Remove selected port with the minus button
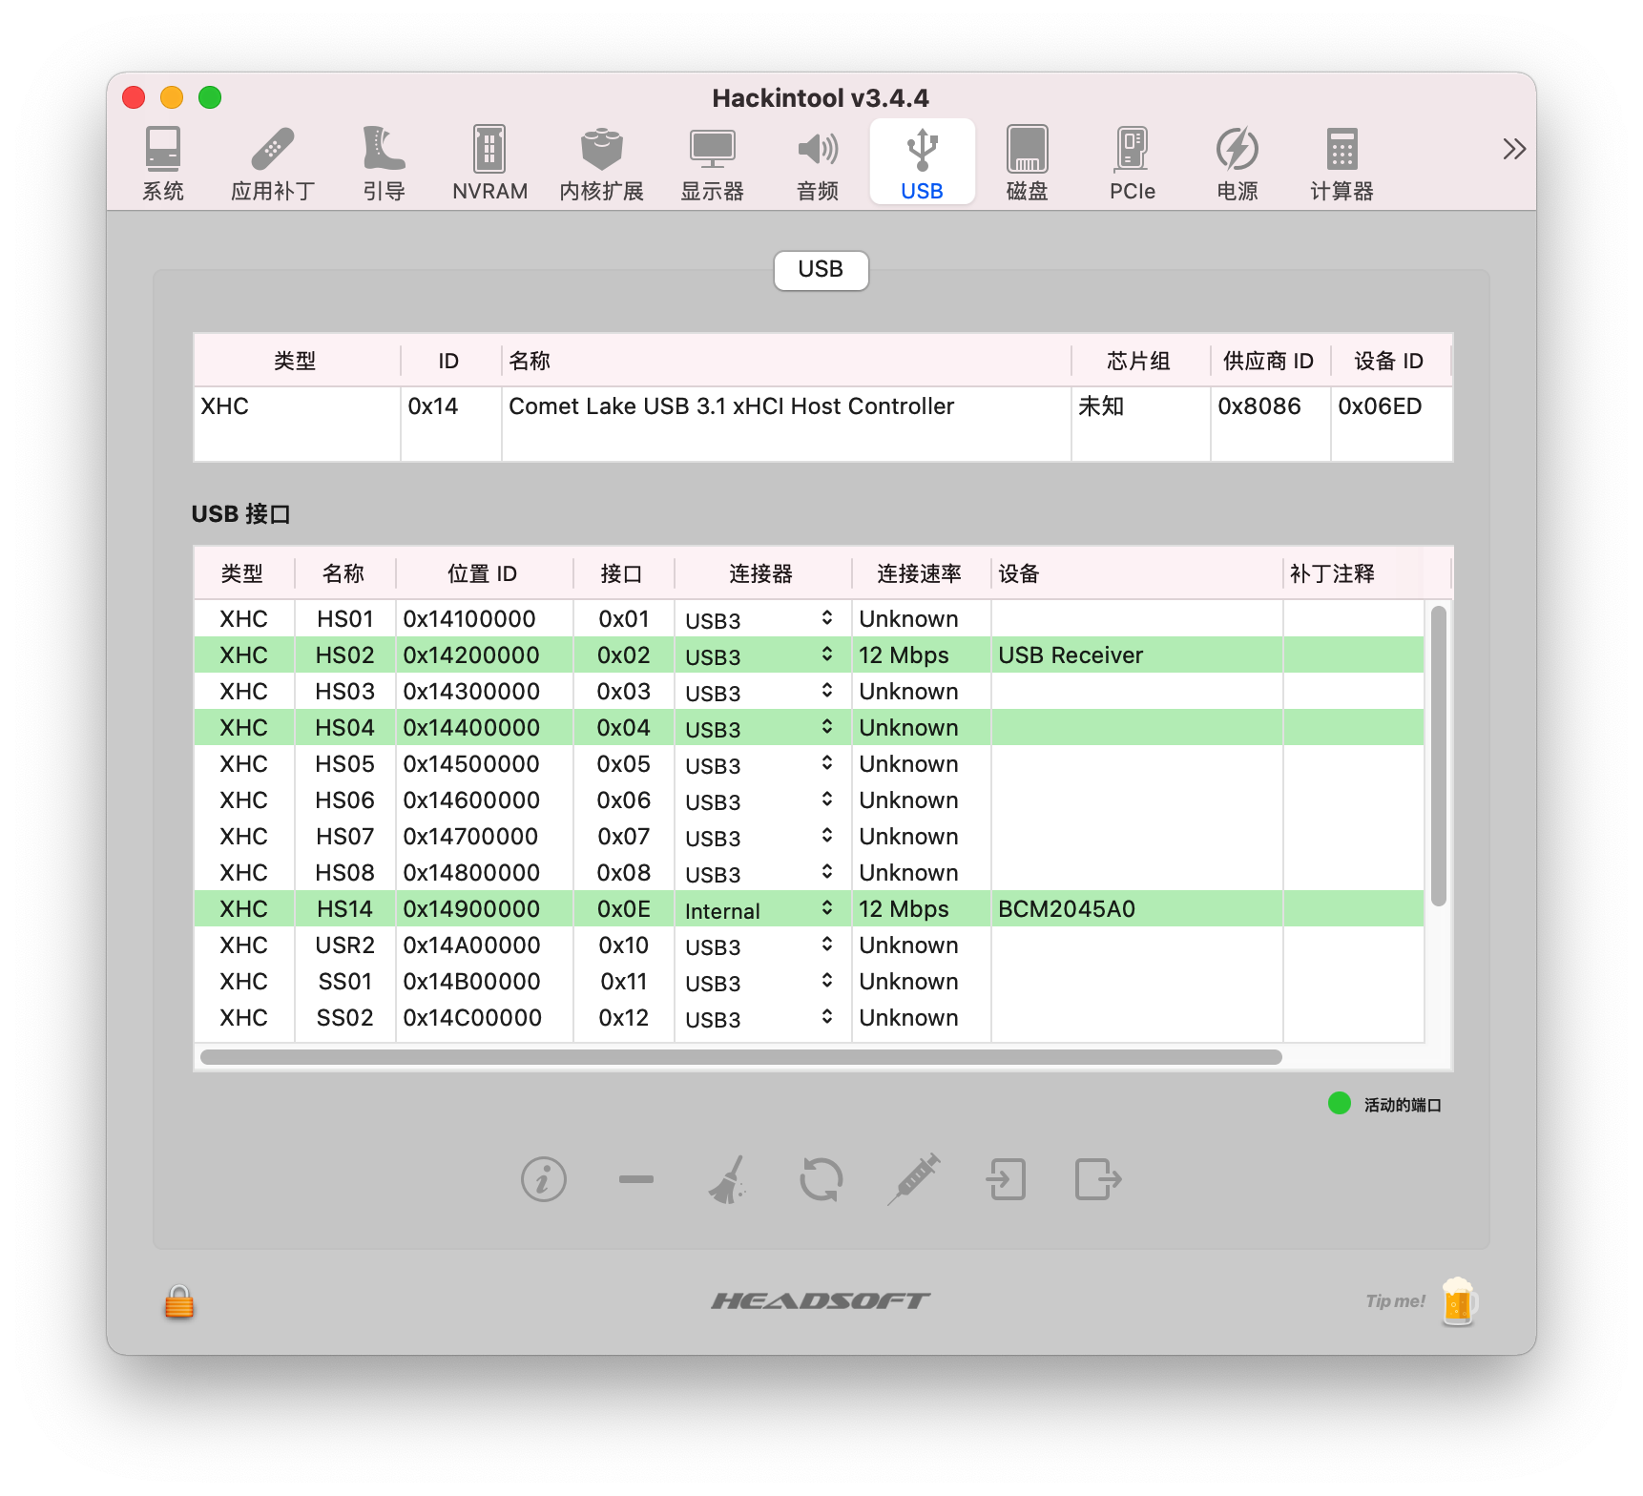 (x=635, y=1180)
